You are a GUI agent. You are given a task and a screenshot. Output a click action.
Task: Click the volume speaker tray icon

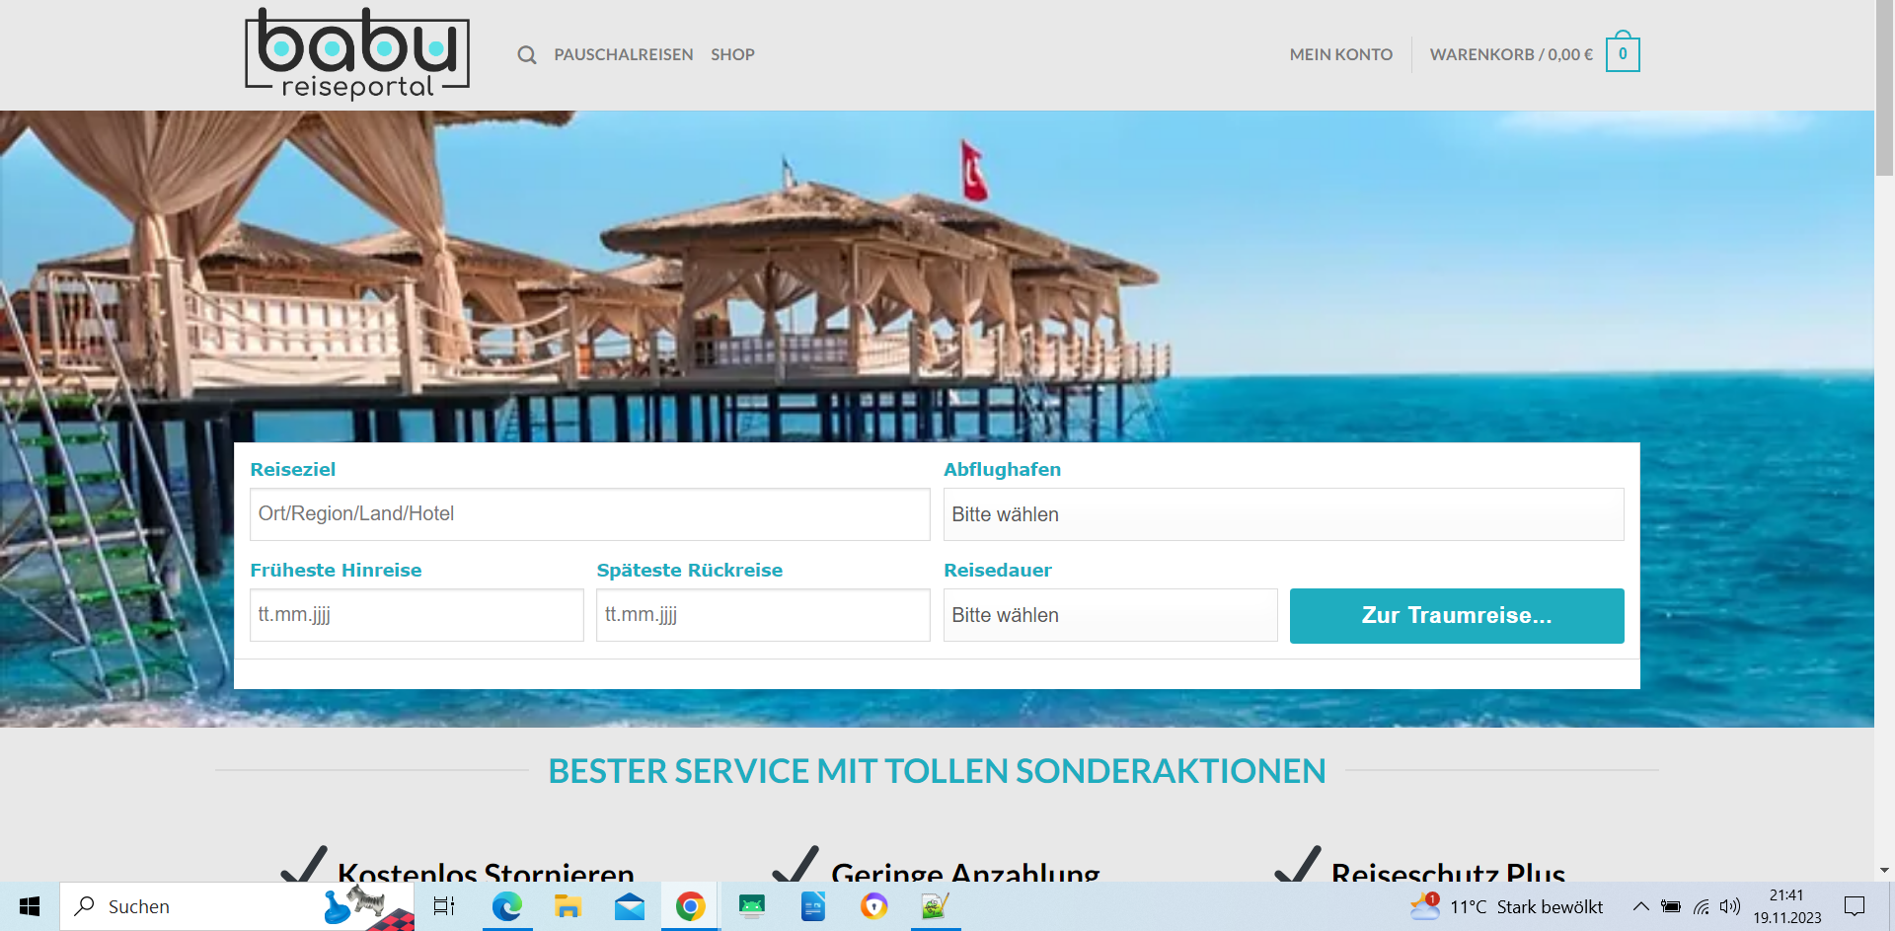tap(1729, 906)
